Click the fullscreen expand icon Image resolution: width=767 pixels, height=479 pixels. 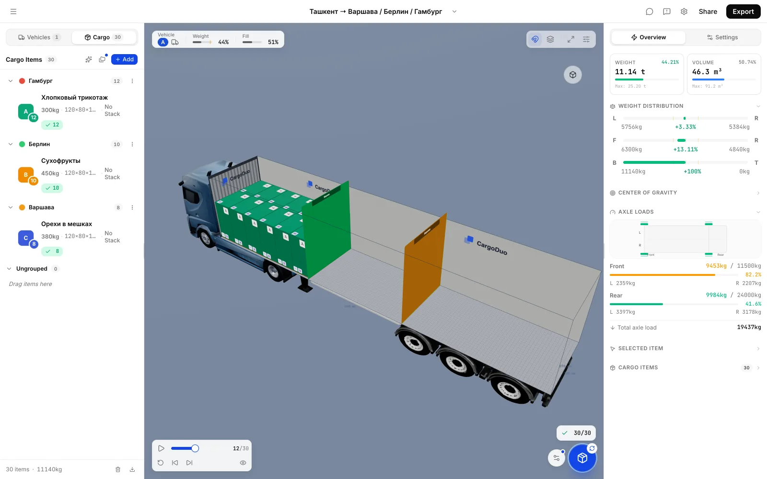tap(571, 39)
